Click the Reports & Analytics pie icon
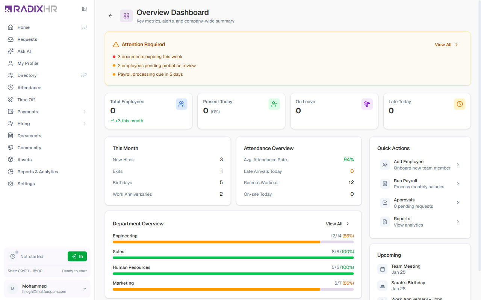This screenshot has height=300, width=481. click(11, 171)
